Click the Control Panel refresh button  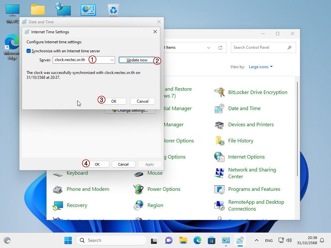[220, 48]
